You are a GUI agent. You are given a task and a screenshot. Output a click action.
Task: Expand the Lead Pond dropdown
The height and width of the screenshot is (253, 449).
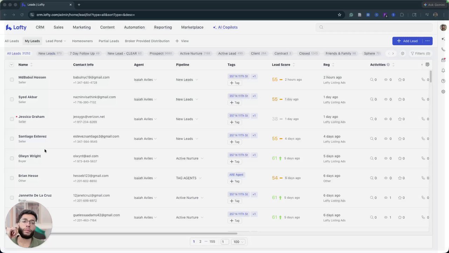pyautogui.click(x=56, y=41)
